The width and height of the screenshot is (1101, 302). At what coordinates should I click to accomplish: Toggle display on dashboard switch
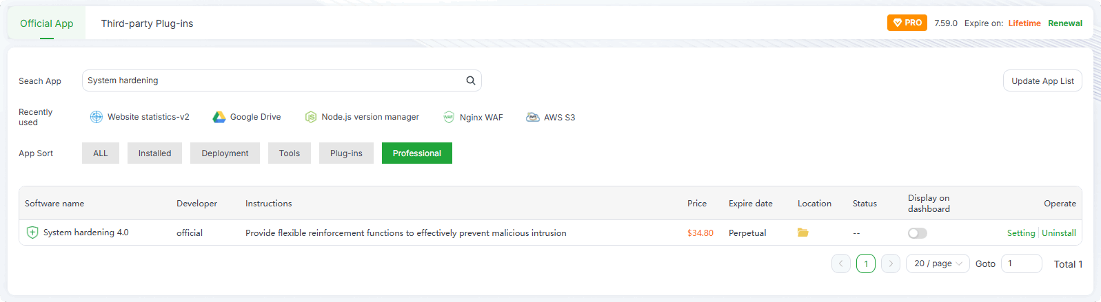917,233
